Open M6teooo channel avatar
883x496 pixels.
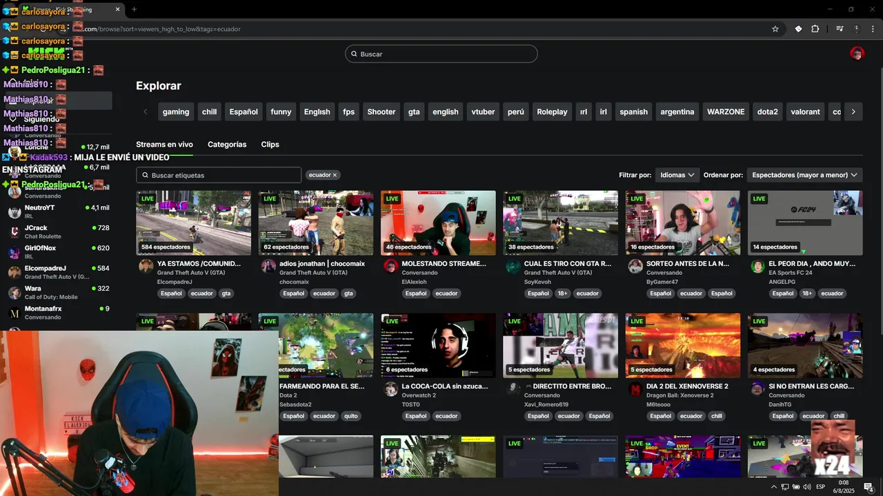pyautogui.click(x=635, y=389)
